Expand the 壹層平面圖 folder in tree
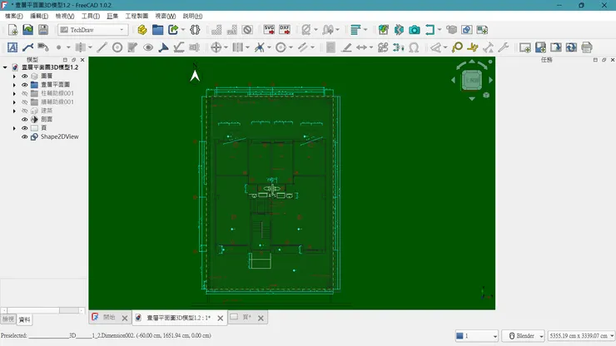 click(x=14, y=85)
